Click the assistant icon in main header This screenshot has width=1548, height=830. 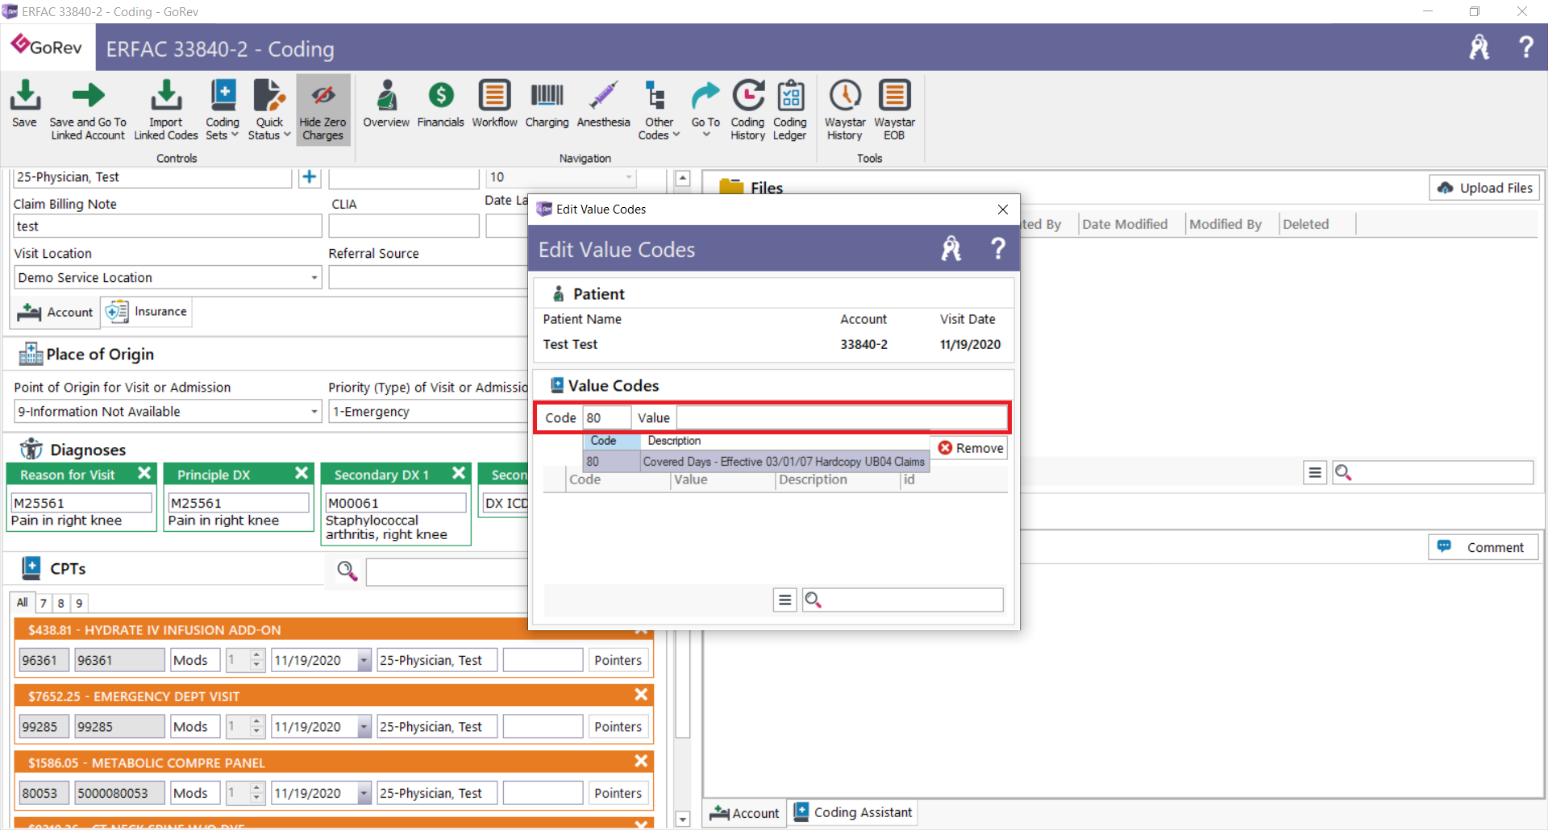(x=1479, y=47)
